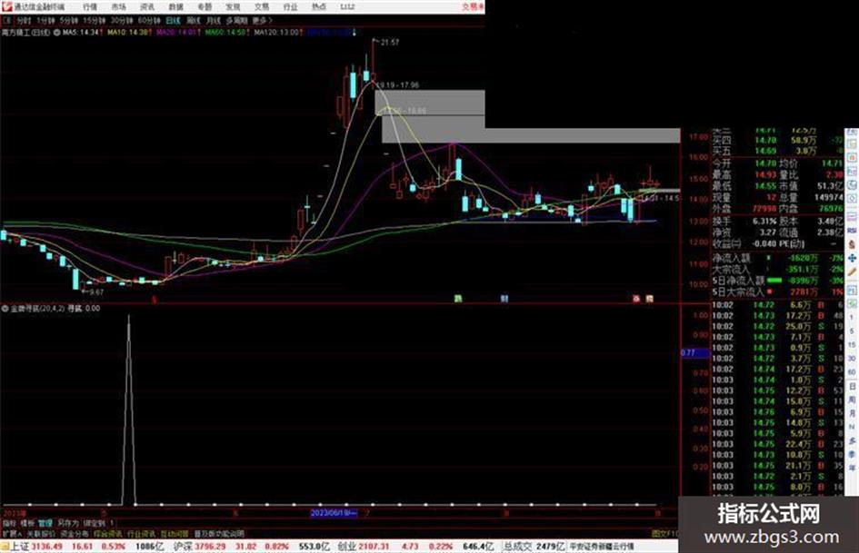Open the 行情 menu
This screenshot has width=859, height=553.
[90, 7]
